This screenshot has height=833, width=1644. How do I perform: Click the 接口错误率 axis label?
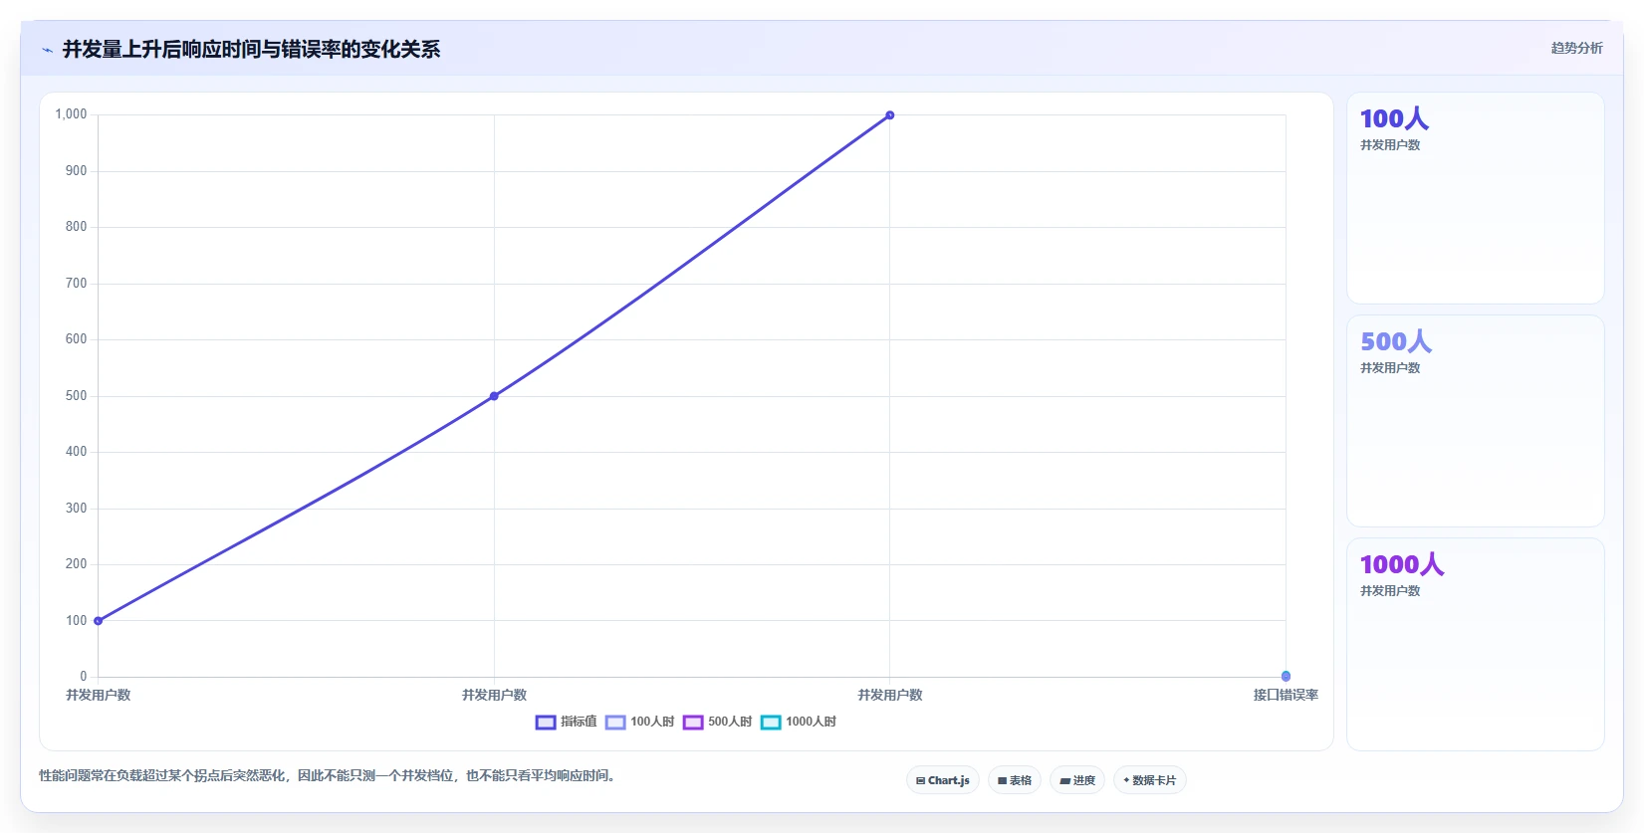pos(1286,695)
